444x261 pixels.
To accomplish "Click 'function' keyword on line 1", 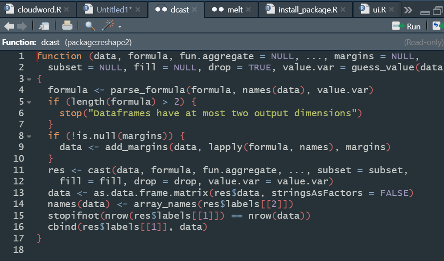I will 59,56.
